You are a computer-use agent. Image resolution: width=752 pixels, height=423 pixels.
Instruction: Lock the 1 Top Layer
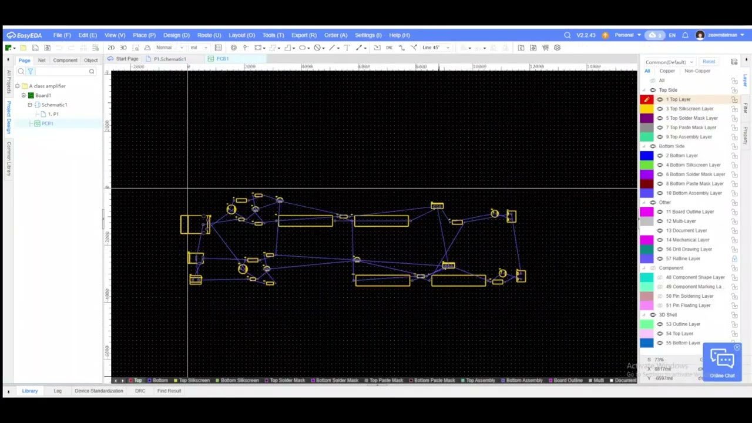(x=734, y=99)
